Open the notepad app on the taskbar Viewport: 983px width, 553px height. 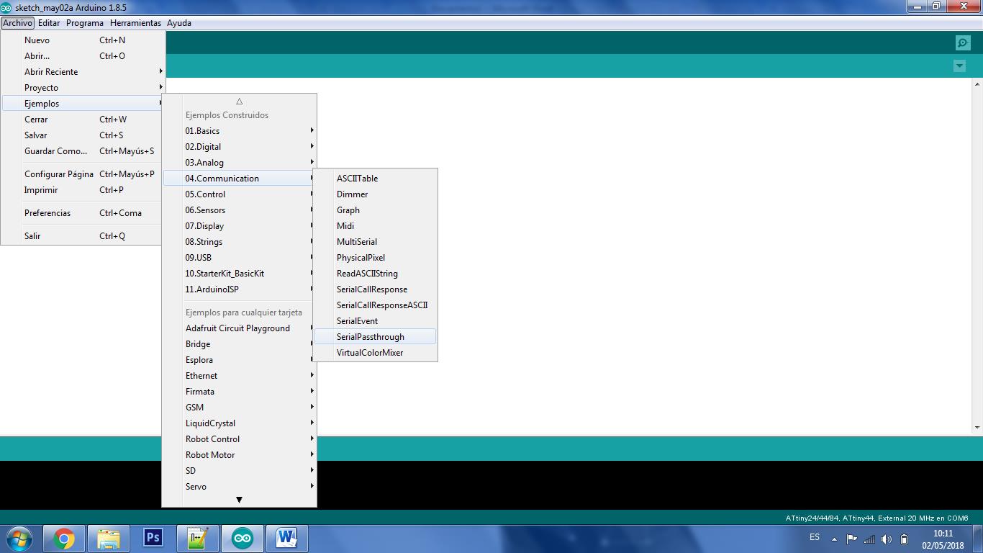pyautogui.click(x=198, y=539)
